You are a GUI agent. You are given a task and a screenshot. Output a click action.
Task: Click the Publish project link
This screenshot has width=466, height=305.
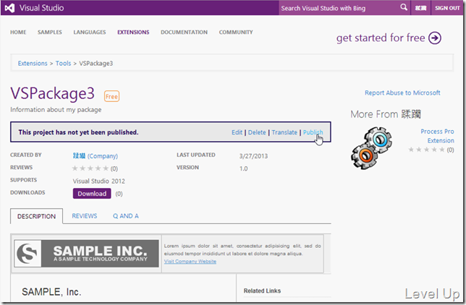(x=313, y=132)
